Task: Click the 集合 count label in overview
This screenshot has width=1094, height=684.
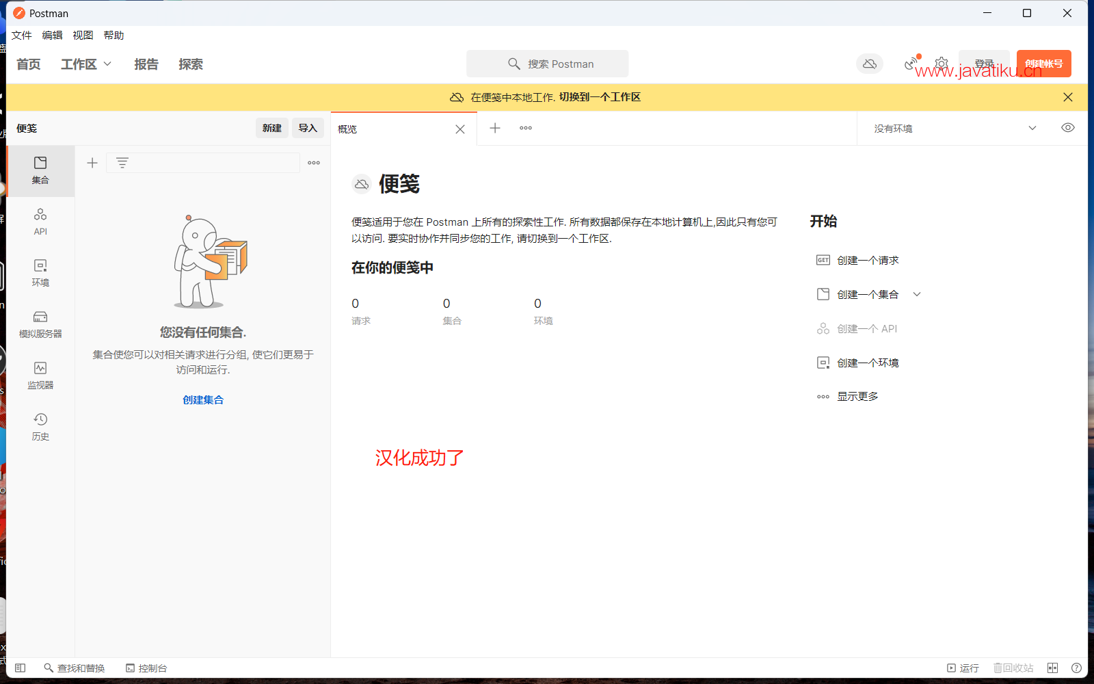Action: [x=452, y=321]
